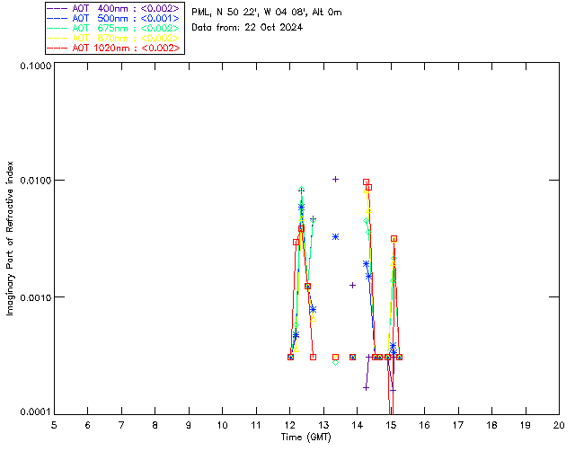Screen dimensions: 575x460
Task: Click the 'Time (GMT)' axis label
Action: pos(305,438)
